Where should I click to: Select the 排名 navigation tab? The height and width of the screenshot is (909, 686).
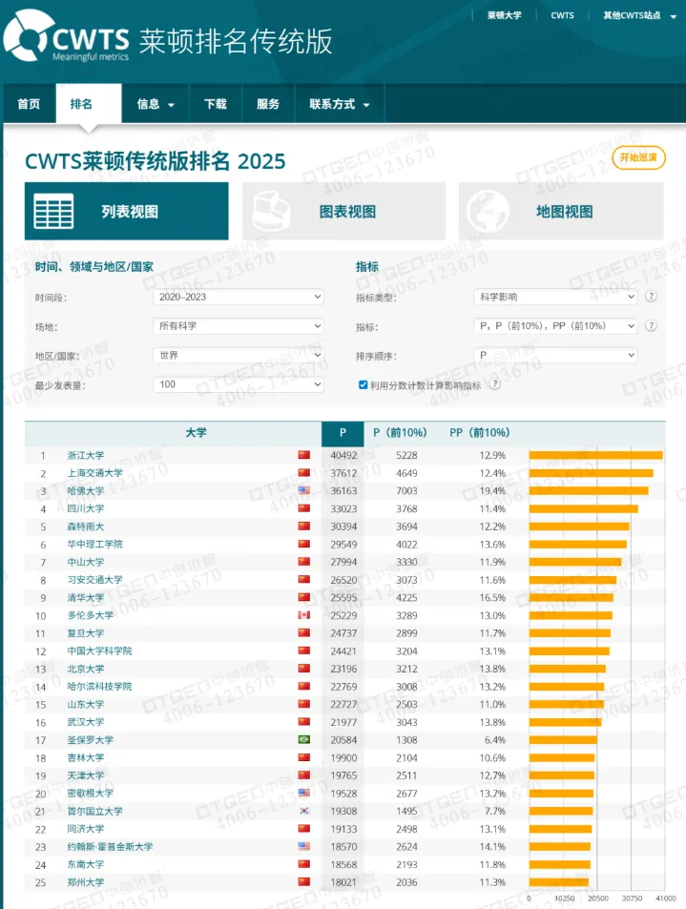tap(89, 104)
